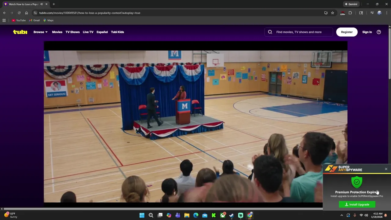Image resolution: width=391 pixels, height=220 pixels.
Task: Open Windows taskbar search
Action: pos(151,215)
